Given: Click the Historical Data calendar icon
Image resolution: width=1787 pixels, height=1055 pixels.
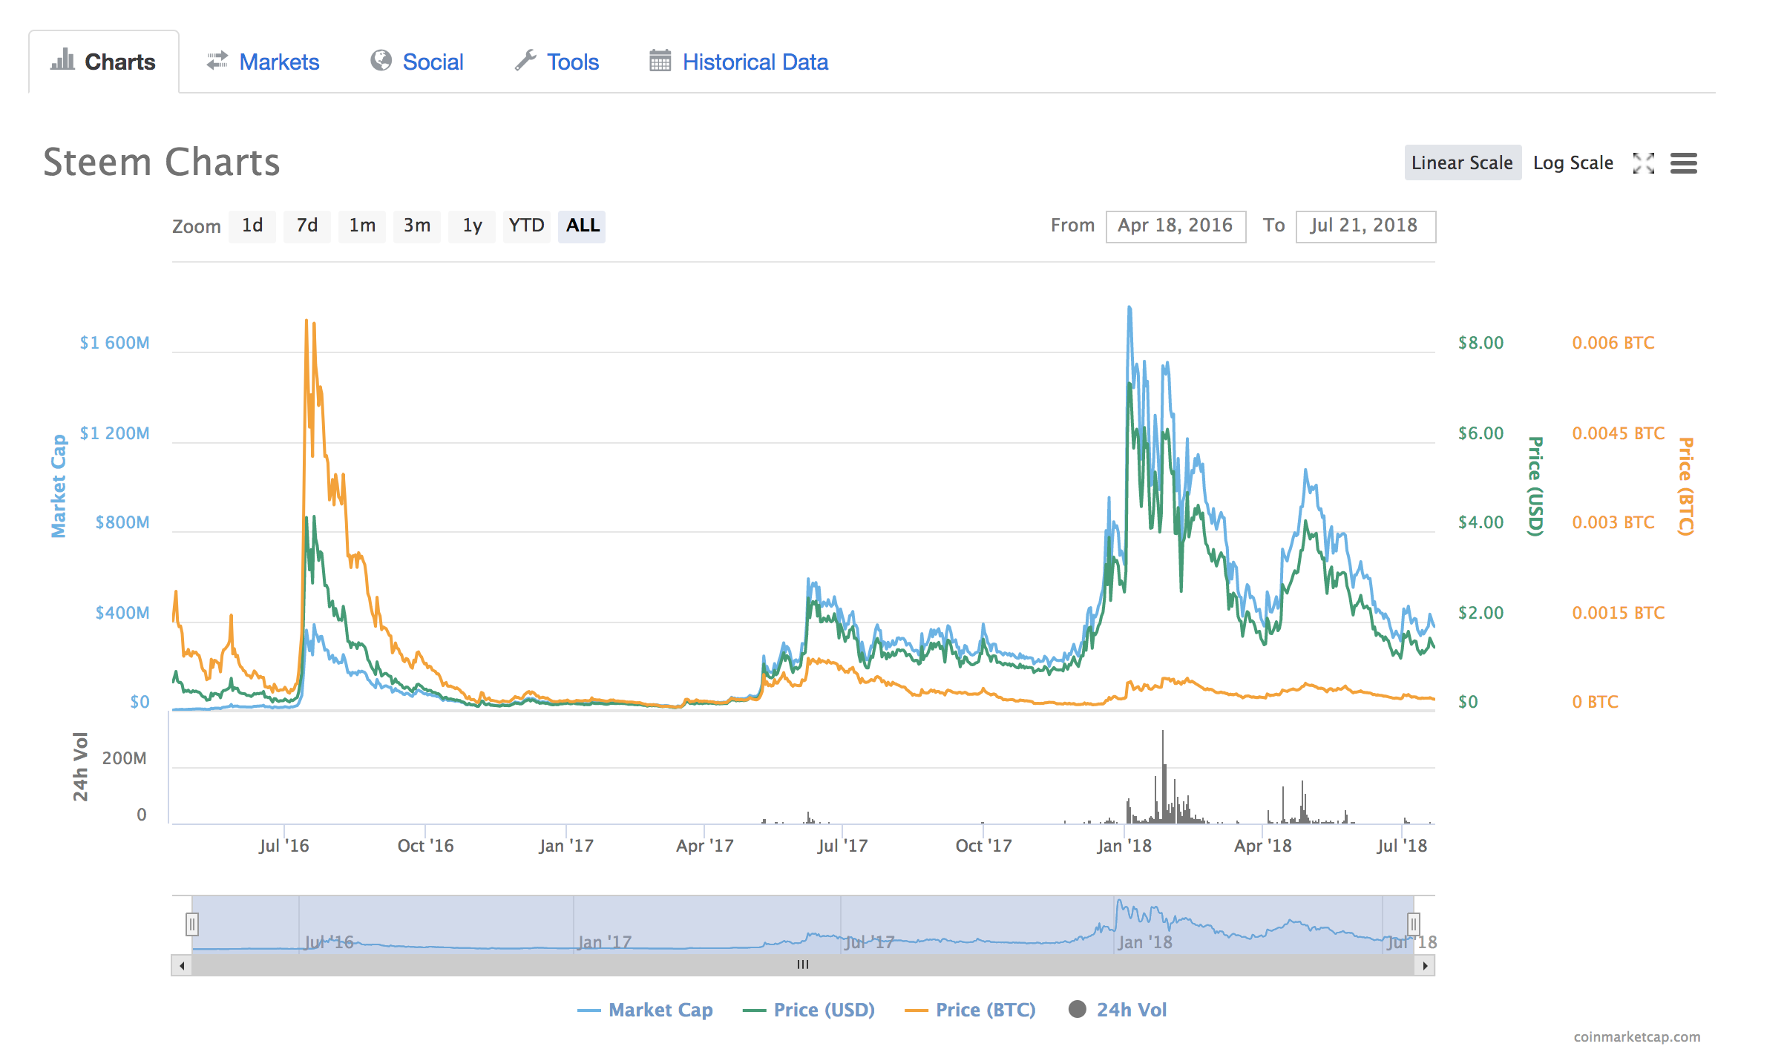Looking at the screenshot, I should (x=660, y=61).
